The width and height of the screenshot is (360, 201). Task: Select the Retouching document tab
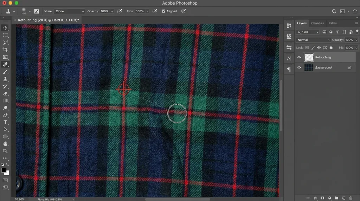[x=49, y=20]
